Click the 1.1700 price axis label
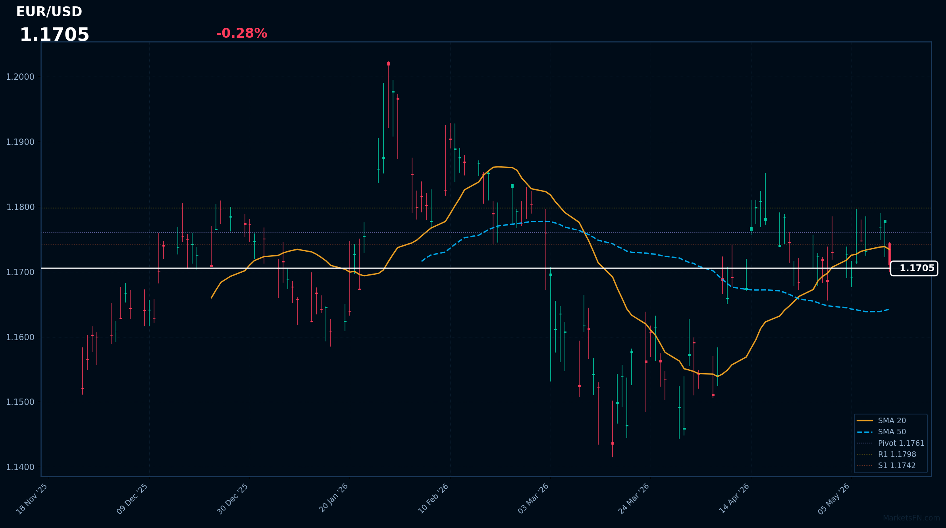 click(20, 272)
